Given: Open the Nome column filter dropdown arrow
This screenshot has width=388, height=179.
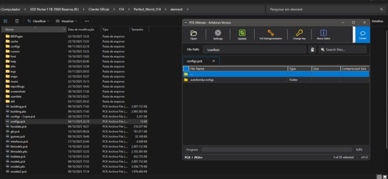Looking at the screenshot, I should [x=64, y=29].
